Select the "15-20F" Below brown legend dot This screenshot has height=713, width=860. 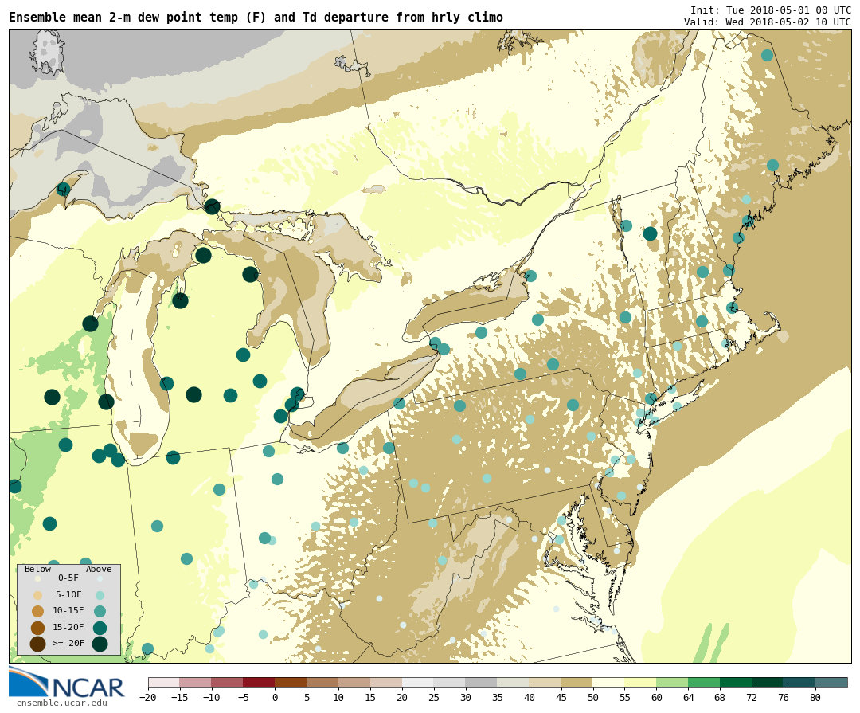coord(37,628)
